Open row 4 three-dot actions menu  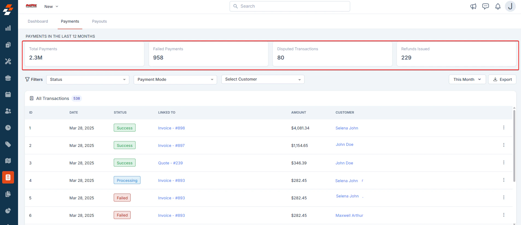point(504,180)
